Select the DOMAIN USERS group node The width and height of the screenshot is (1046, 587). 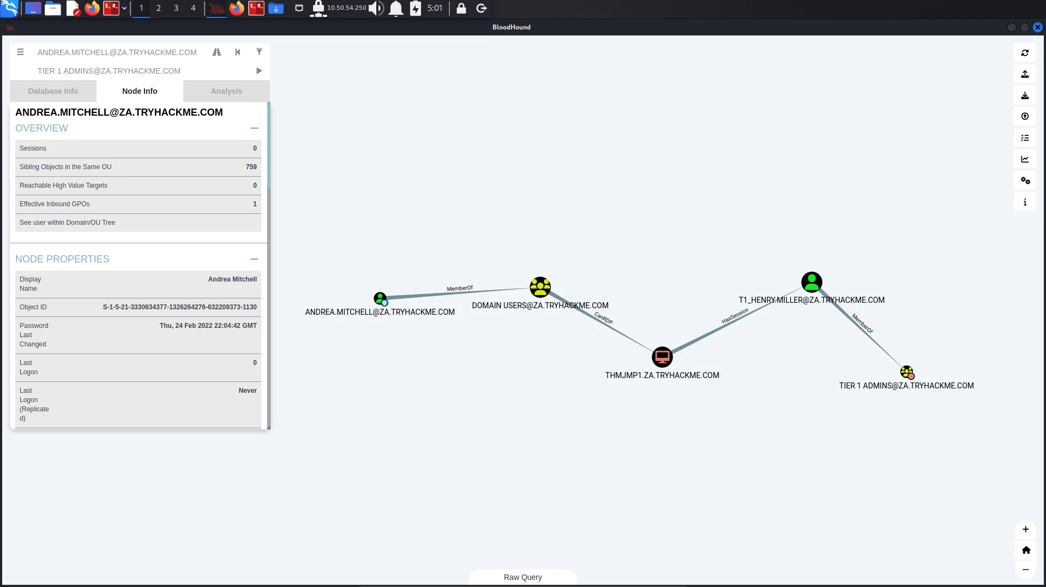[x=540, y=287]
